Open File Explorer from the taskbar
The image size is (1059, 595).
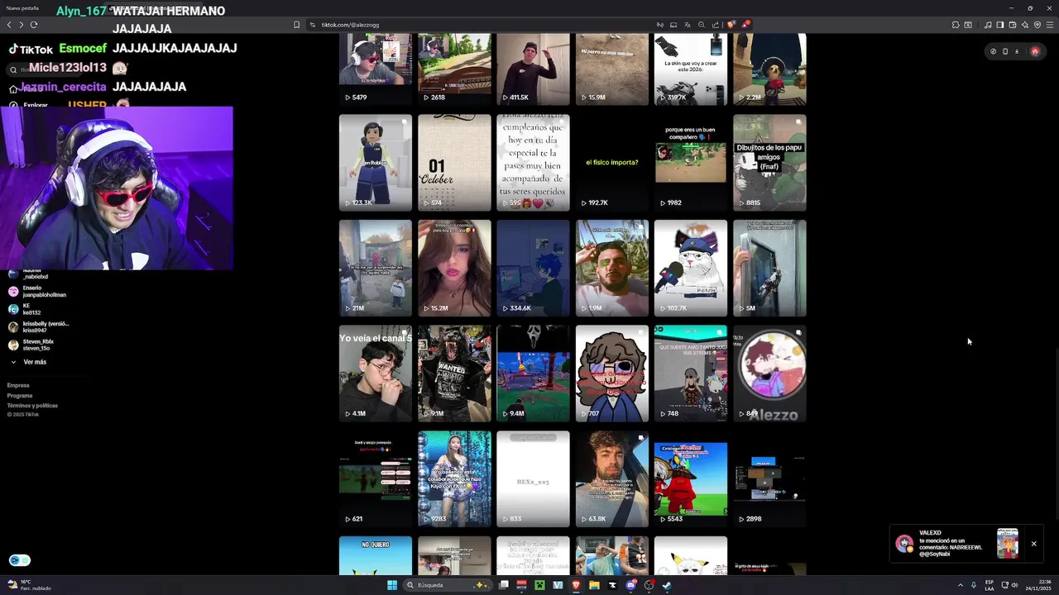pos(594,585)
